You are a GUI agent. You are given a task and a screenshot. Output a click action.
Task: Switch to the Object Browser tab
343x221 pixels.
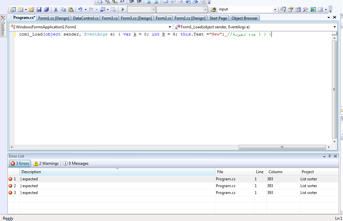click(x=244, y=18)
